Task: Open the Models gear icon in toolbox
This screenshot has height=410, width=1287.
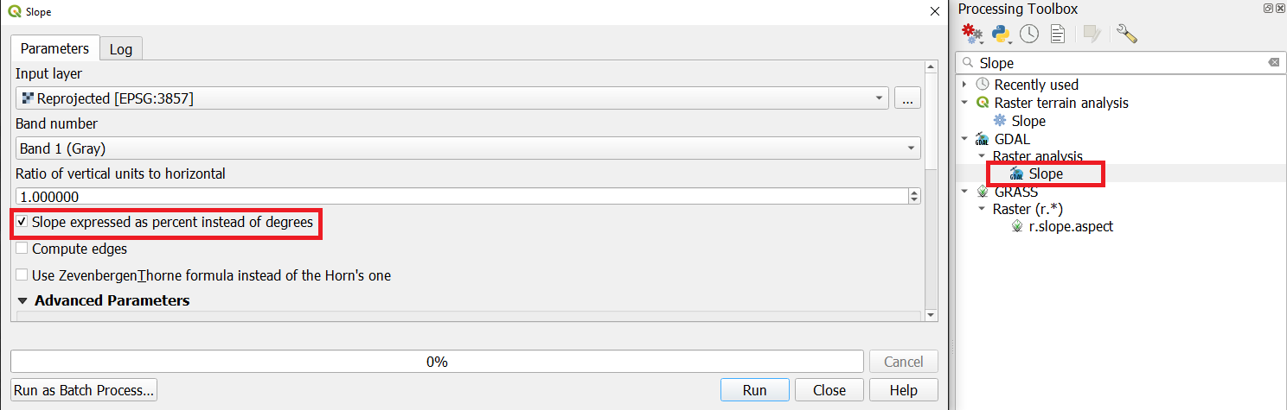Action: pos(972,34)
